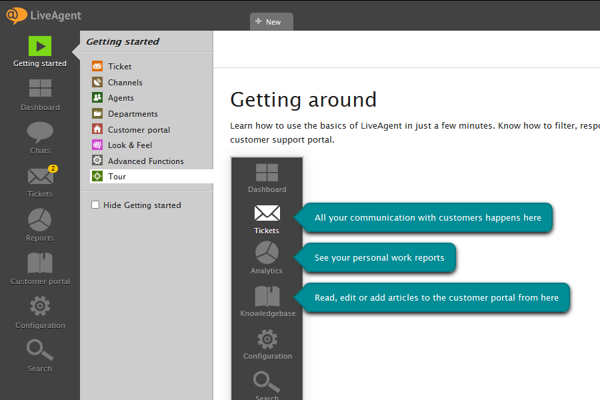Open Search magnifier in the left sidebar
The image size is (600, 400).
tap(40, 350)
